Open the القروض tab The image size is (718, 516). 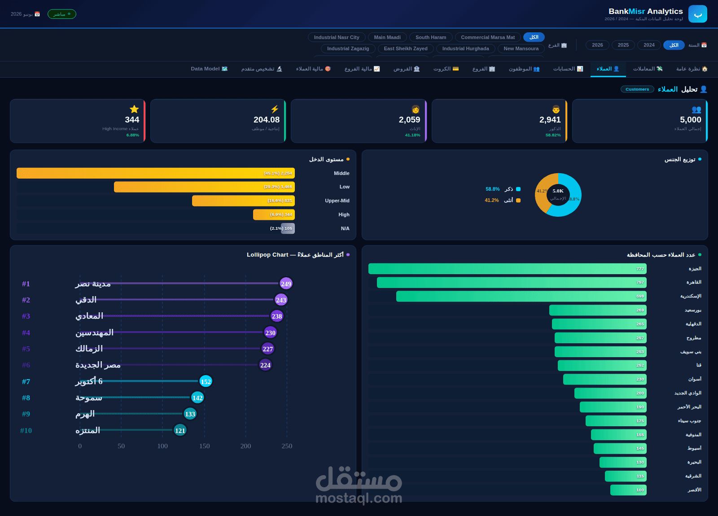pos(407,69)
